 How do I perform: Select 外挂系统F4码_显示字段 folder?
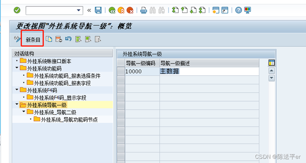point(56,98)
